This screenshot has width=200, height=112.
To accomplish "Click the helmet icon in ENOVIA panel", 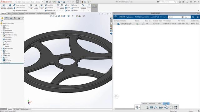I will tap(116, 96).
